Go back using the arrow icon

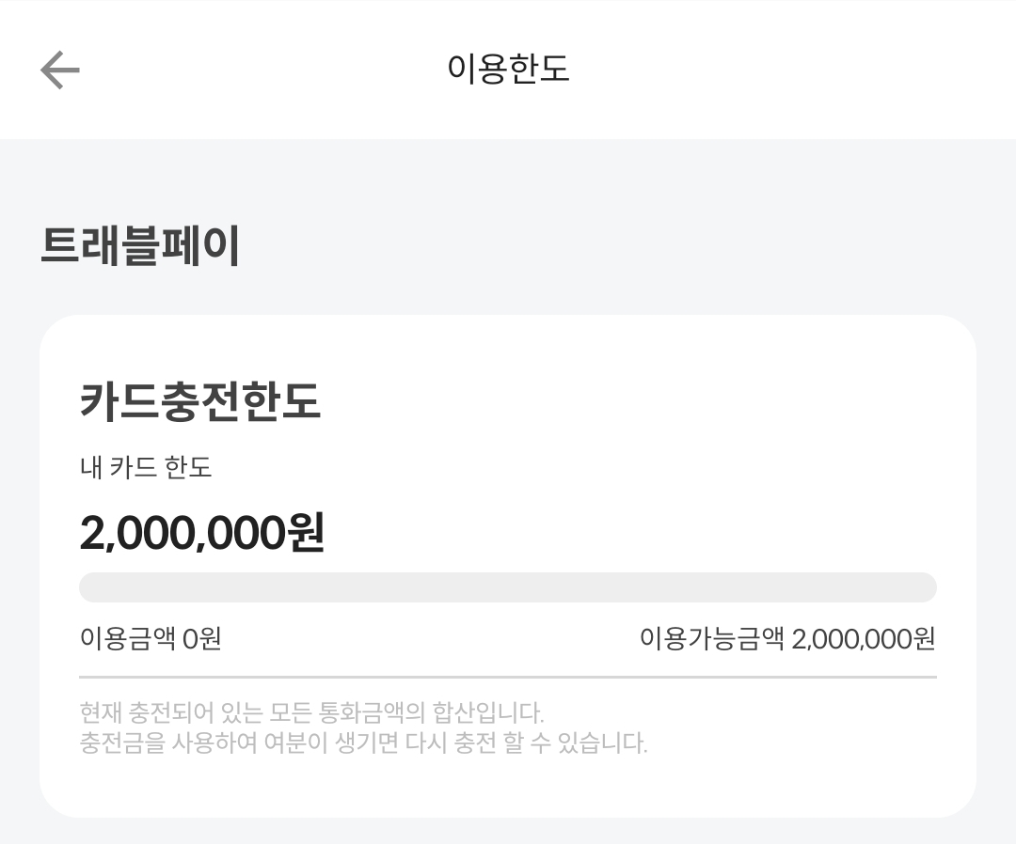[x=59, y=70]
